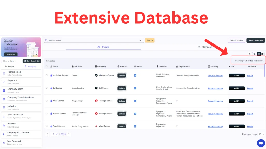Clear the search box with X icon

pyautogui.click(x=140, y=40)
